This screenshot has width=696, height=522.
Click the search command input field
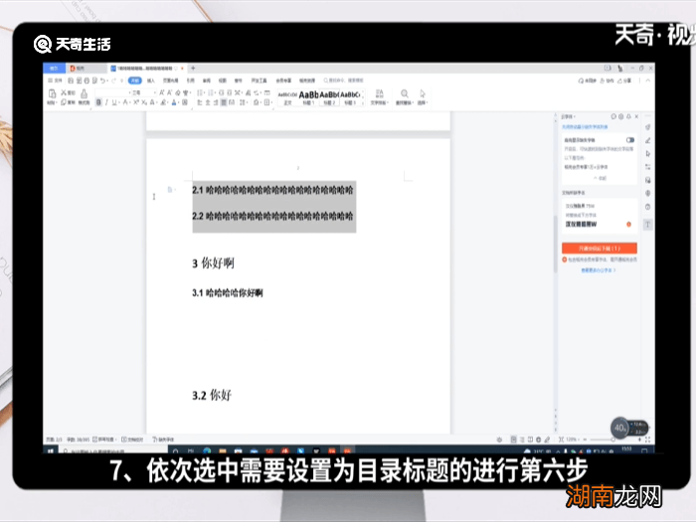point(344,81)
